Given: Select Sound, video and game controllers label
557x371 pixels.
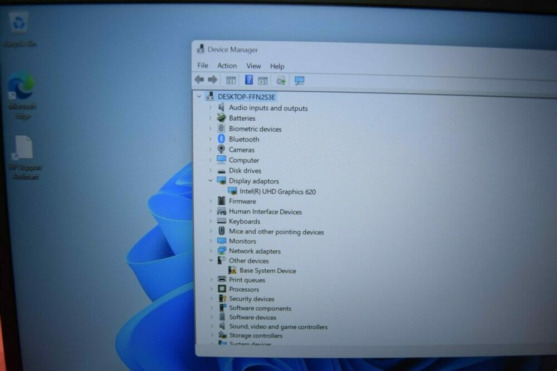Looking at the screenshot, I should (278, 327).
